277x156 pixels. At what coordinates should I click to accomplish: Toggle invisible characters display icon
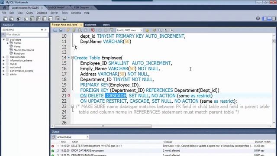[x=166, y=30]
